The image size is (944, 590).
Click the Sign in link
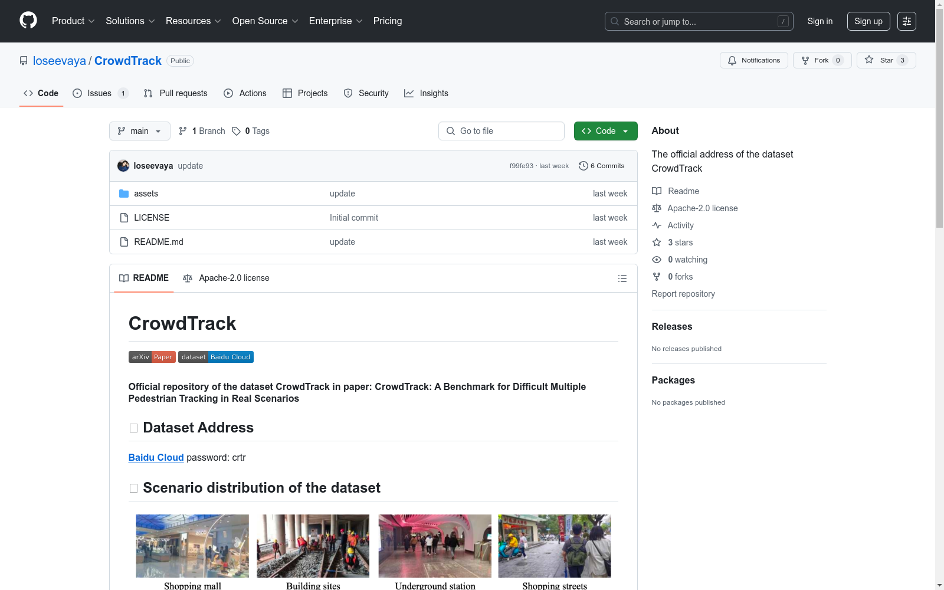pos(820,21)
